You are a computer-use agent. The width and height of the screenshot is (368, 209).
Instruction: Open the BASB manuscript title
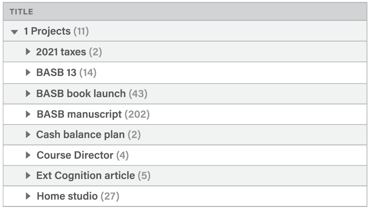click(79, 114)
